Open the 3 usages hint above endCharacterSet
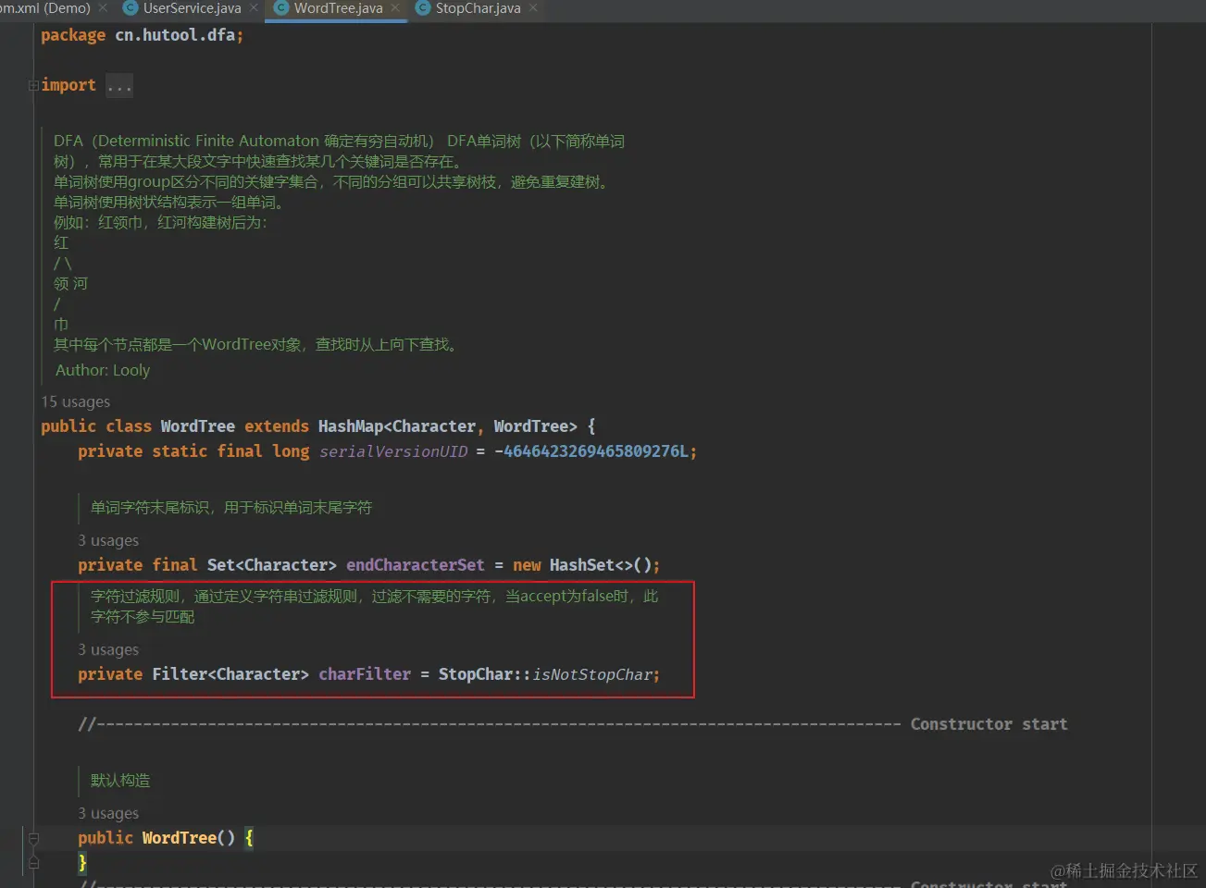1206x888 pixels. click(108, 540)
